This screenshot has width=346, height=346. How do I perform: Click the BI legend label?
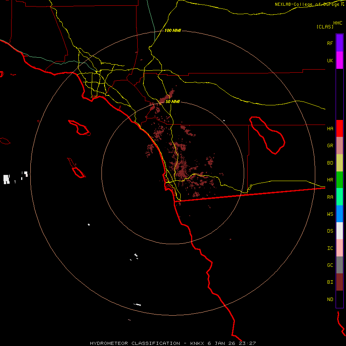[x=330, y=282]
